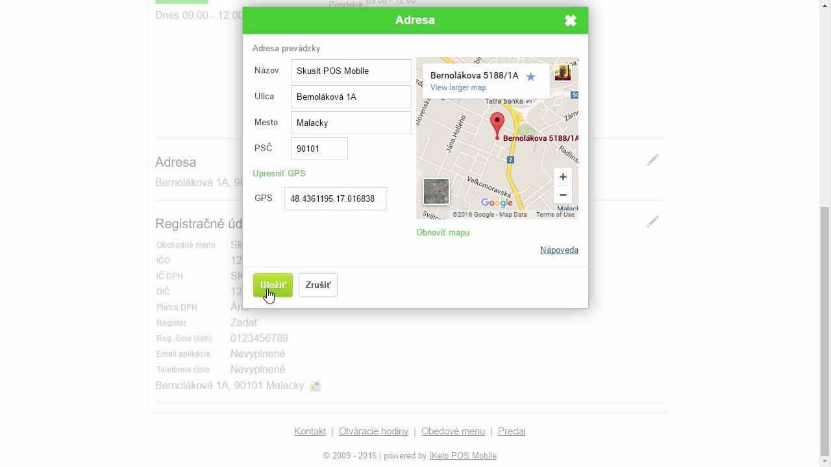Go to the Predaj footer link
Screen dimensions: 831x467
click(x=512, y=431)
